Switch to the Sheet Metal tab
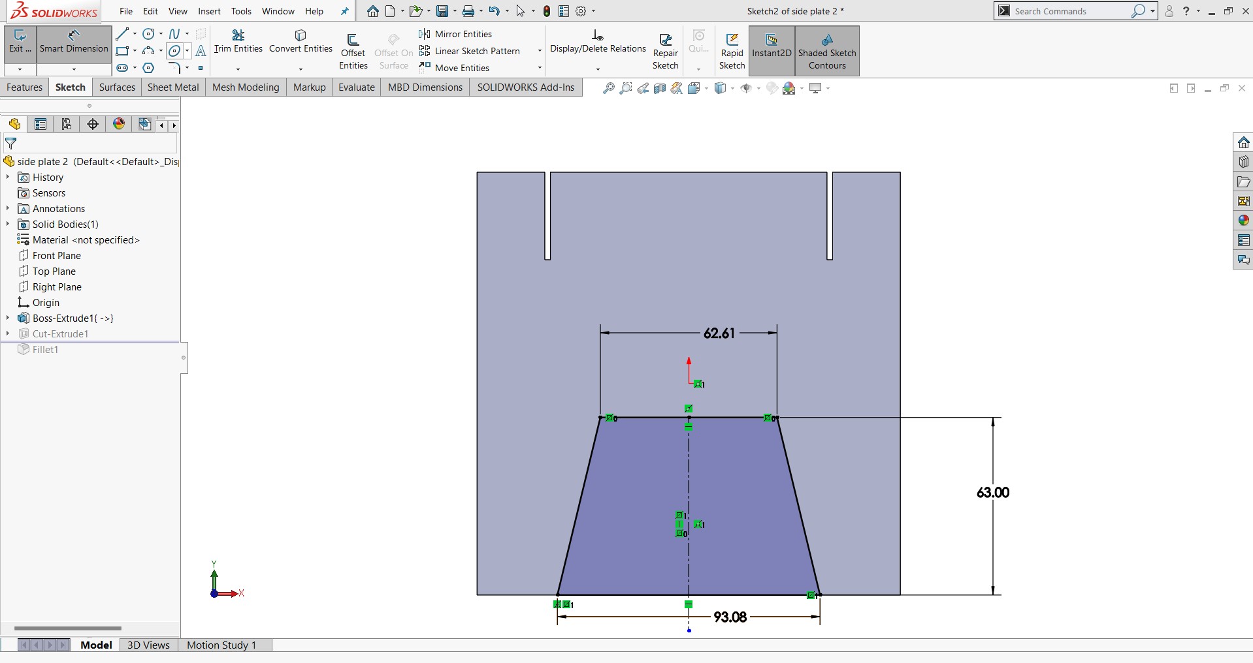 pos(173,87)
